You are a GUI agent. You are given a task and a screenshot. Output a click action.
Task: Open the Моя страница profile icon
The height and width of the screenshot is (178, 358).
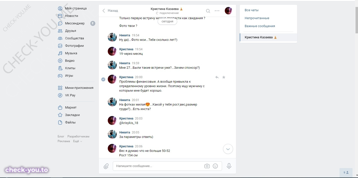coord(60,8)
